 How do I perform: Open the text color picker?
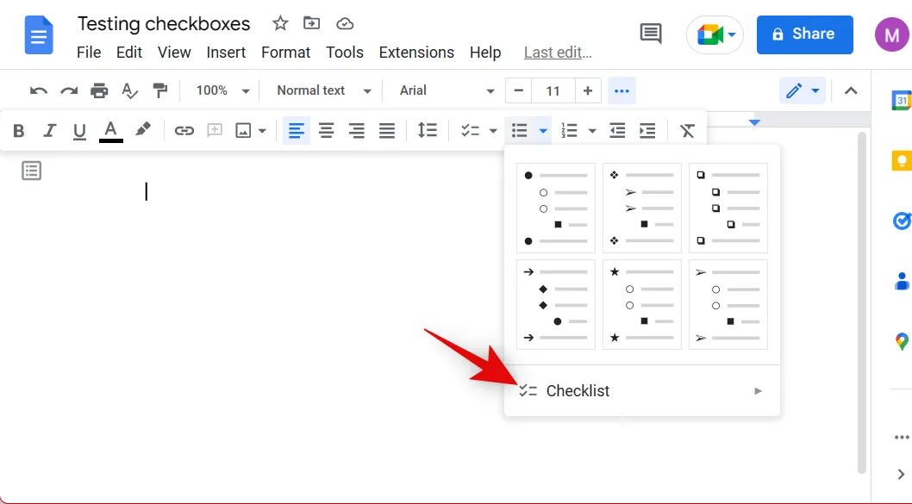pyautogui.click(x=110, y=131)
